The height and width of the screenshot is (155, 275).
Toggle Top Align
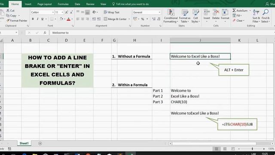pos(78,12)
